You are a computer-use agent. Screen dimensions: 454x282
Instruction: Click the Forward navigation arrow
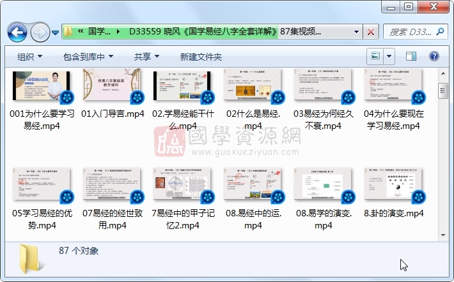pos(40,32)
